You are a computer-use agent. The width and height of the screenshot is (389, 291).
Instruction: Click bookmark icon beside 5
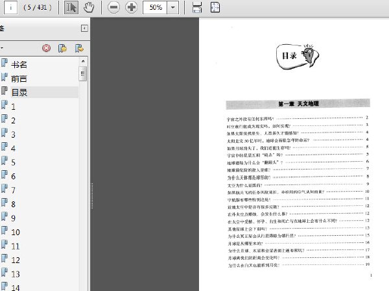pos(5,160)
